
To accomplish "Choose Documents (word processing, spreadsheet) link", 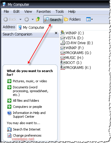I will [31, 91].
